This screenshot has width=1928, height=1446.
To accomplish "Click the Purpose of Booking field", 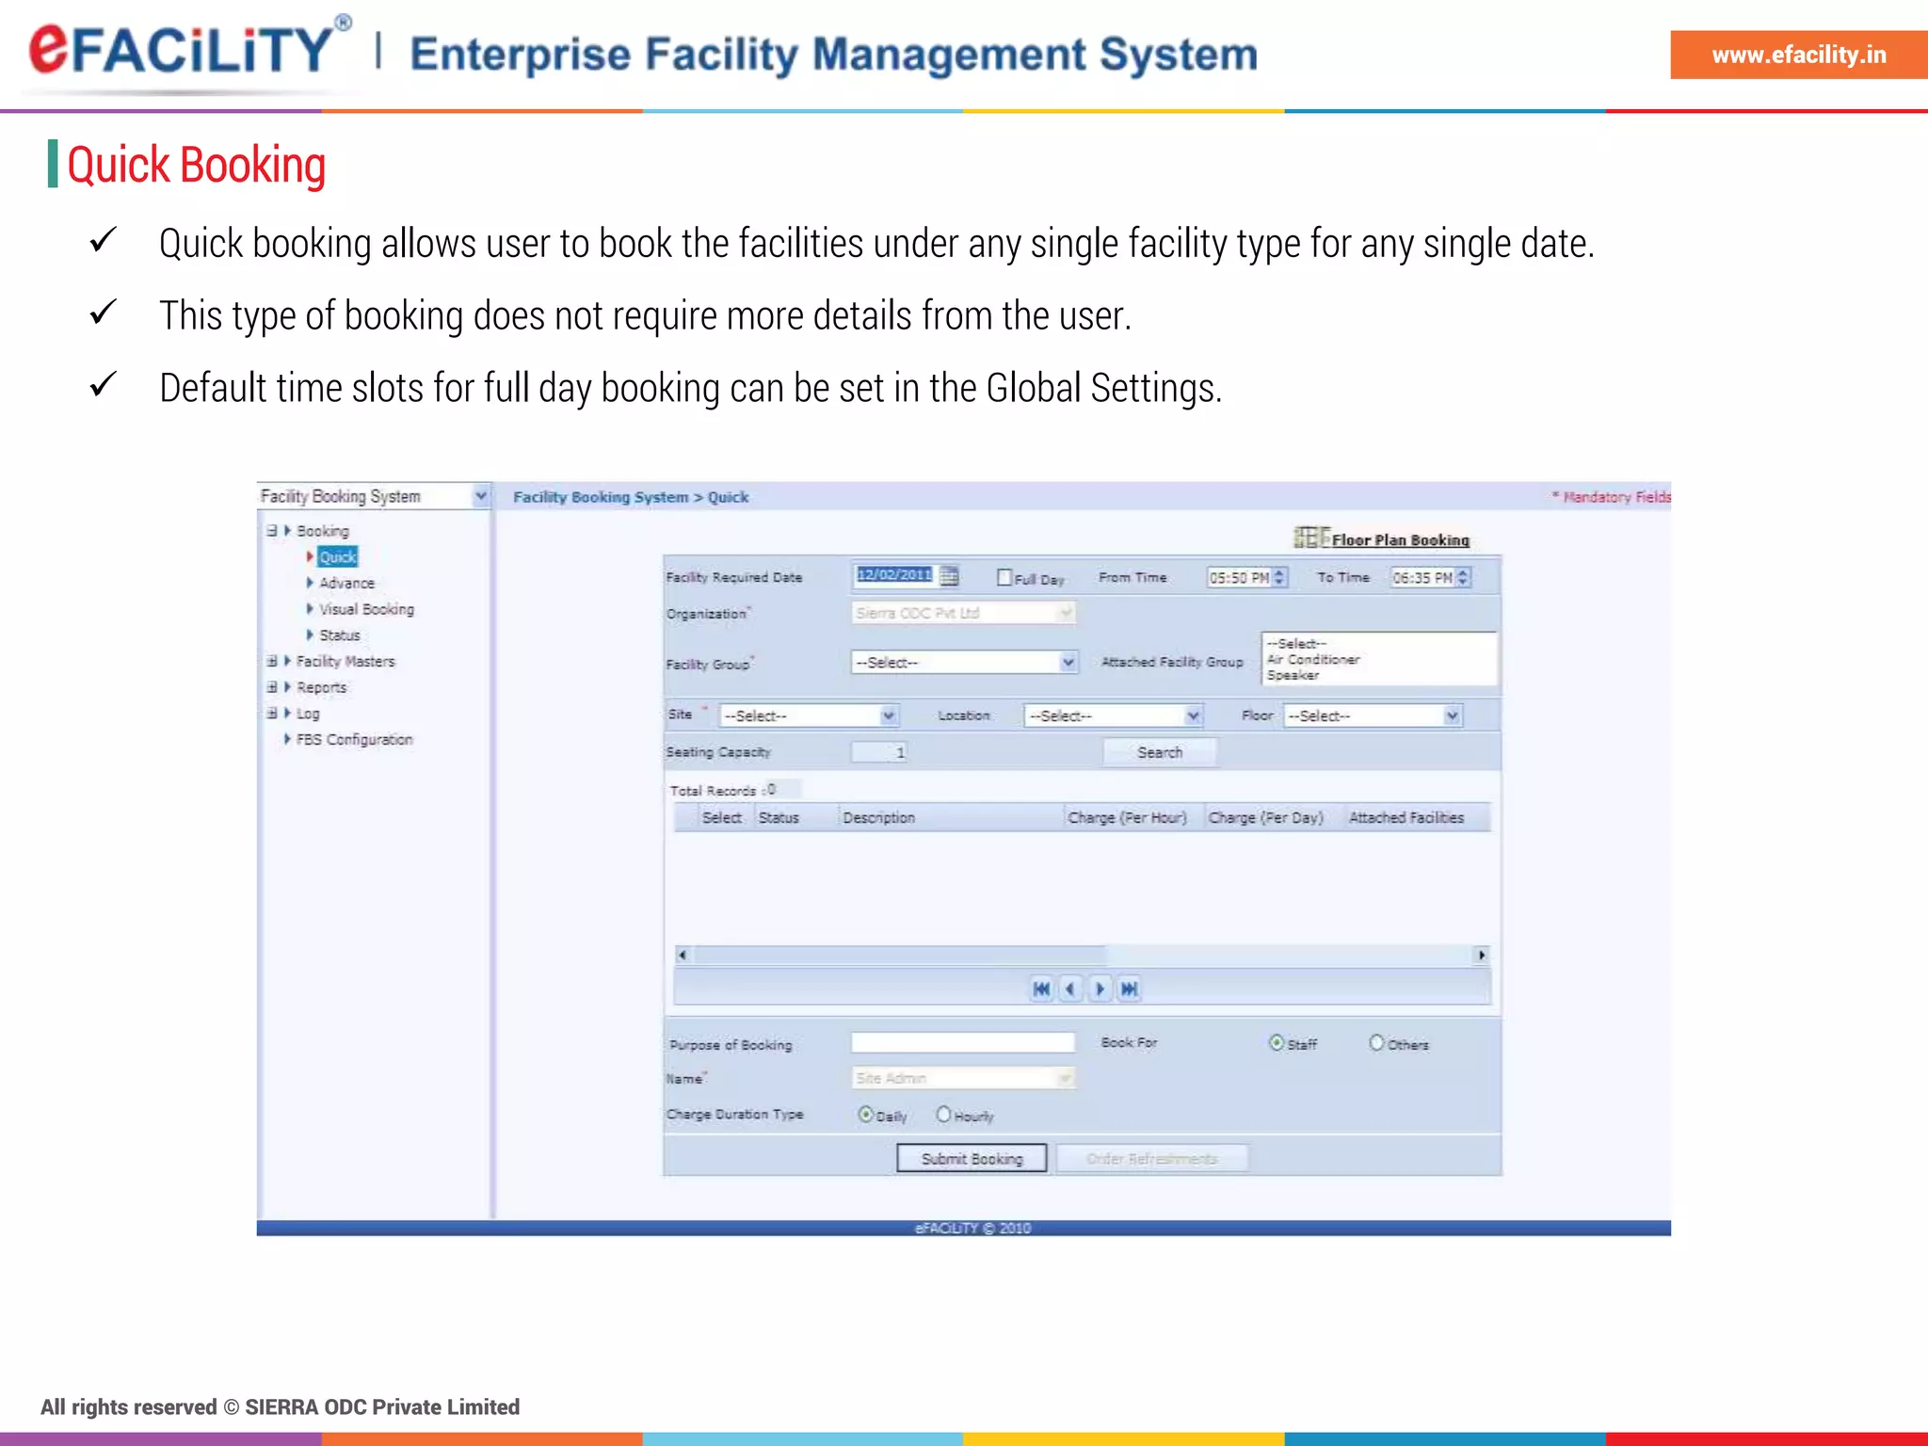I will click(962, 1042).
